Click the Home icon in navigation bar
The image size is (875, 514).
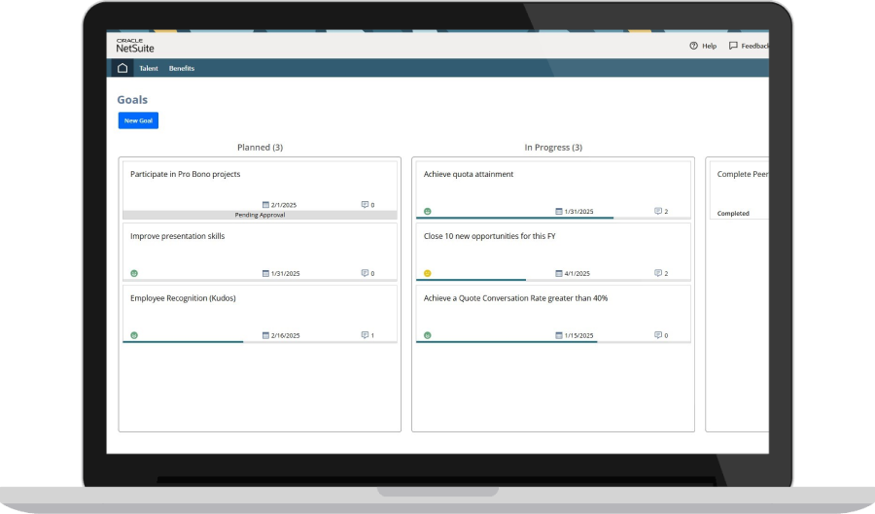122,68
